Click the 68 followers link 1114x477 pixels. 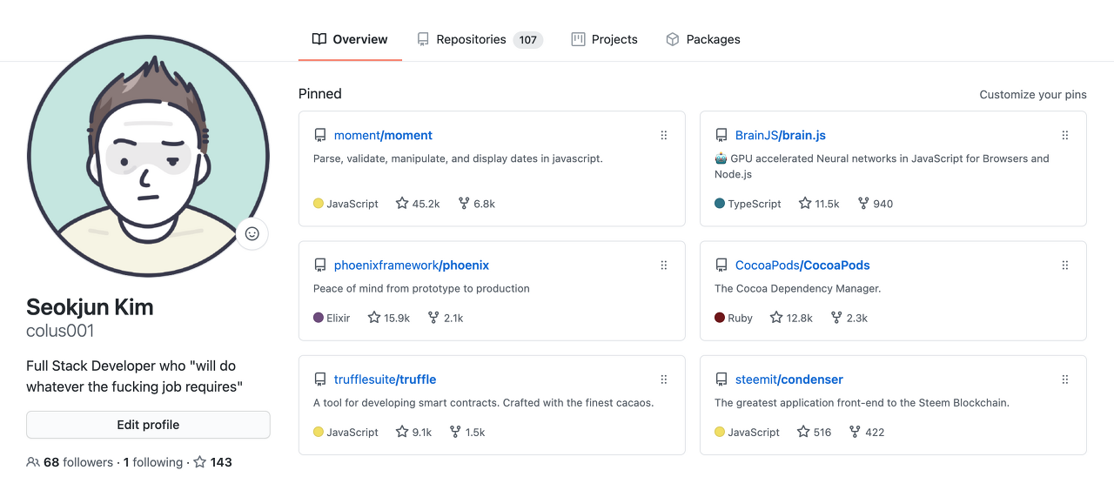click(x=70, y=462)
